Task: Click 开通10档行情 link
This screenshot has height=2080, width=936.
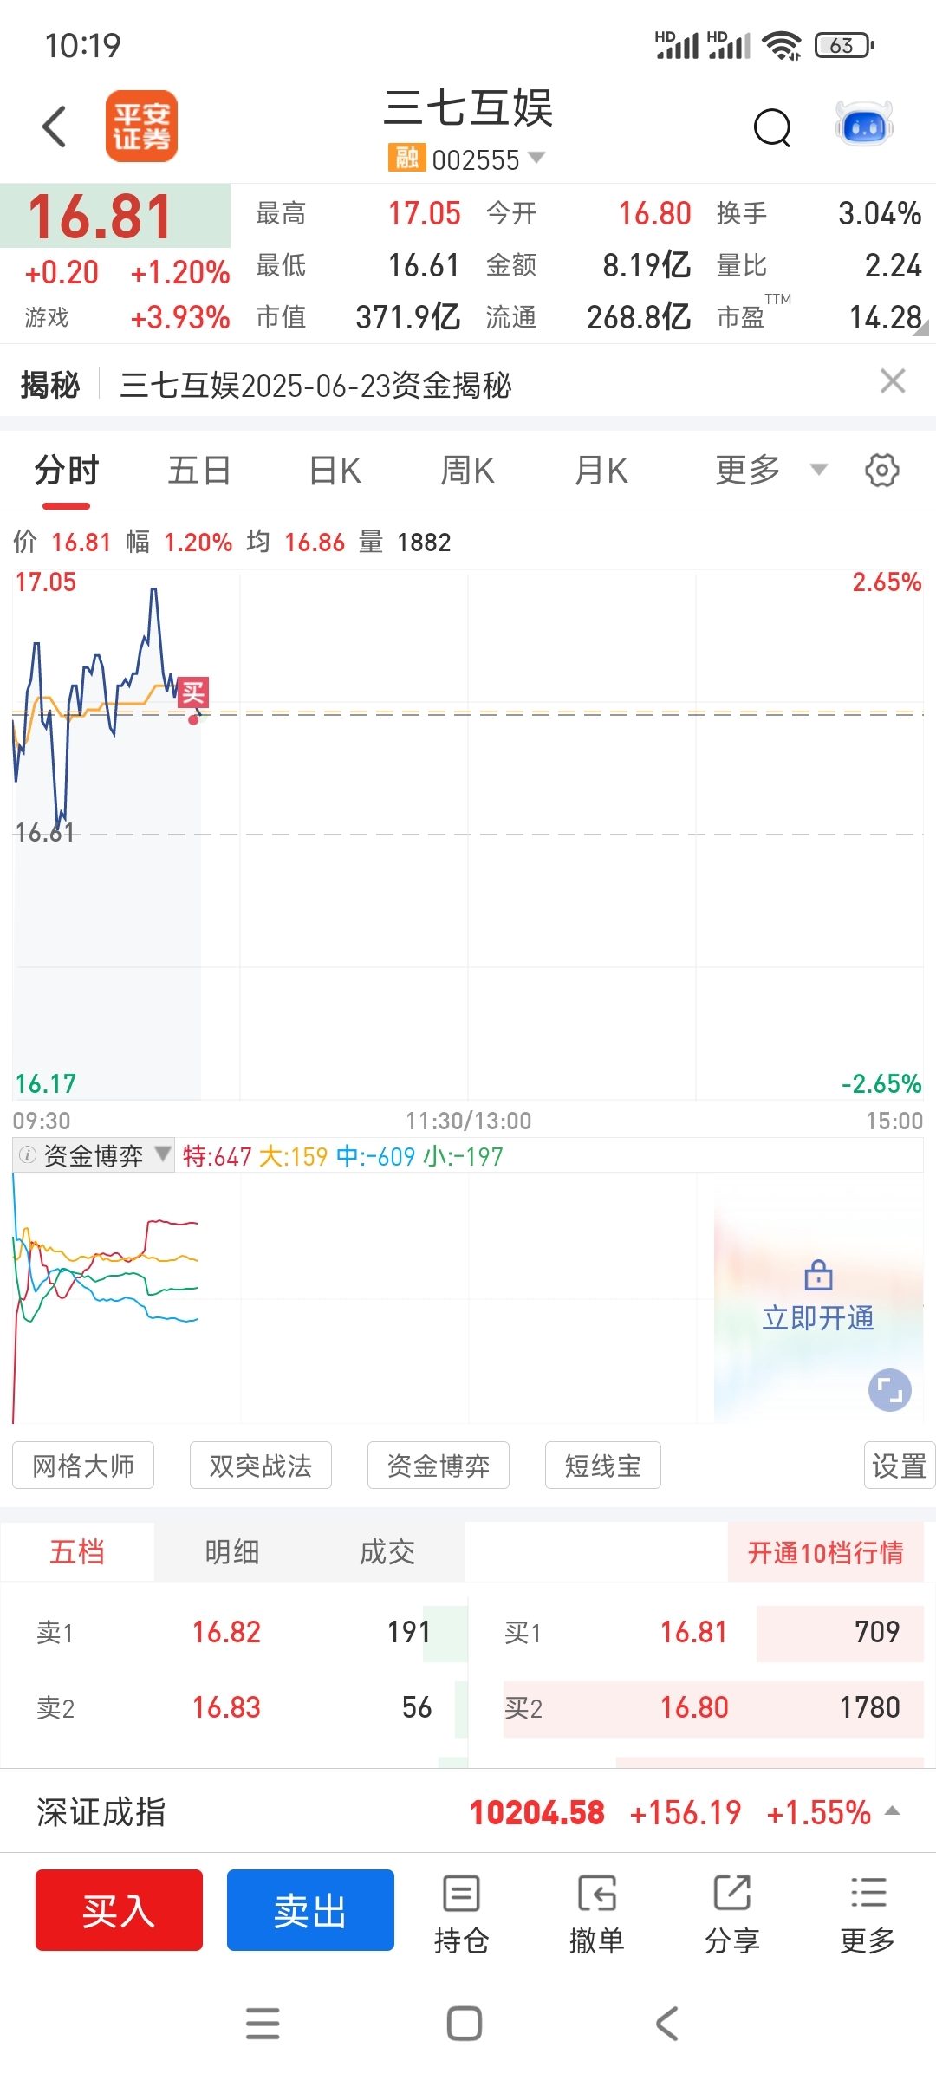Action: pos(825,1552)
